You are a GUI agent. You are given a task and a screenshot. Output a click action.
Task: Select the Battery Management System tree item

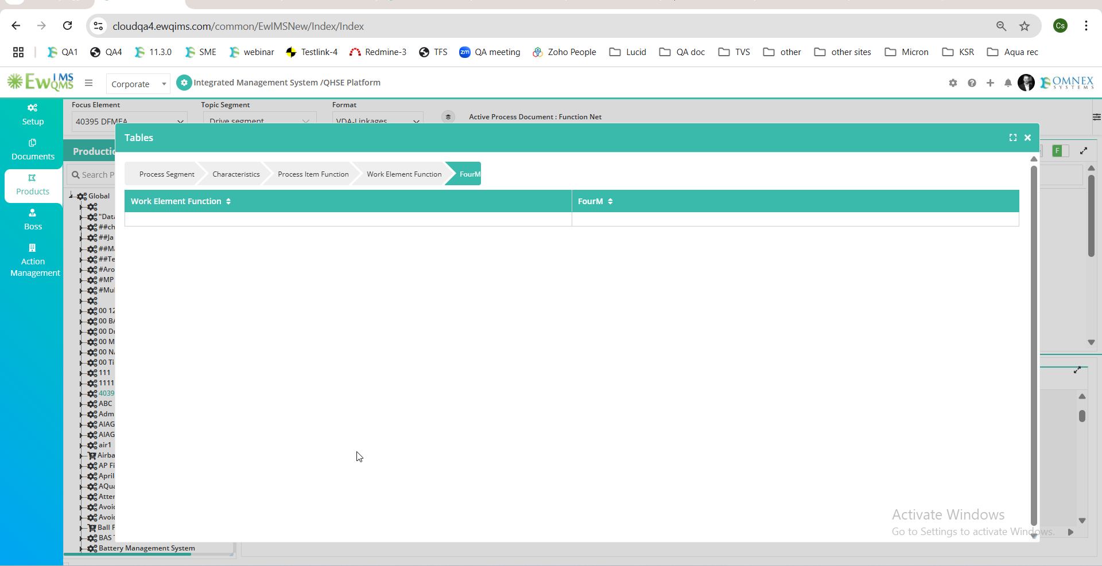tap(147, 548)
